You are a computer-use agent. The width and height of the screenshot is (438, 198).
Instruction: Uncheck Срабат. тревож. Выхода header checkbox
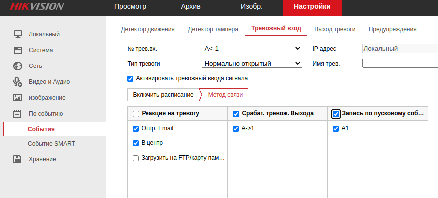point(236,114)
